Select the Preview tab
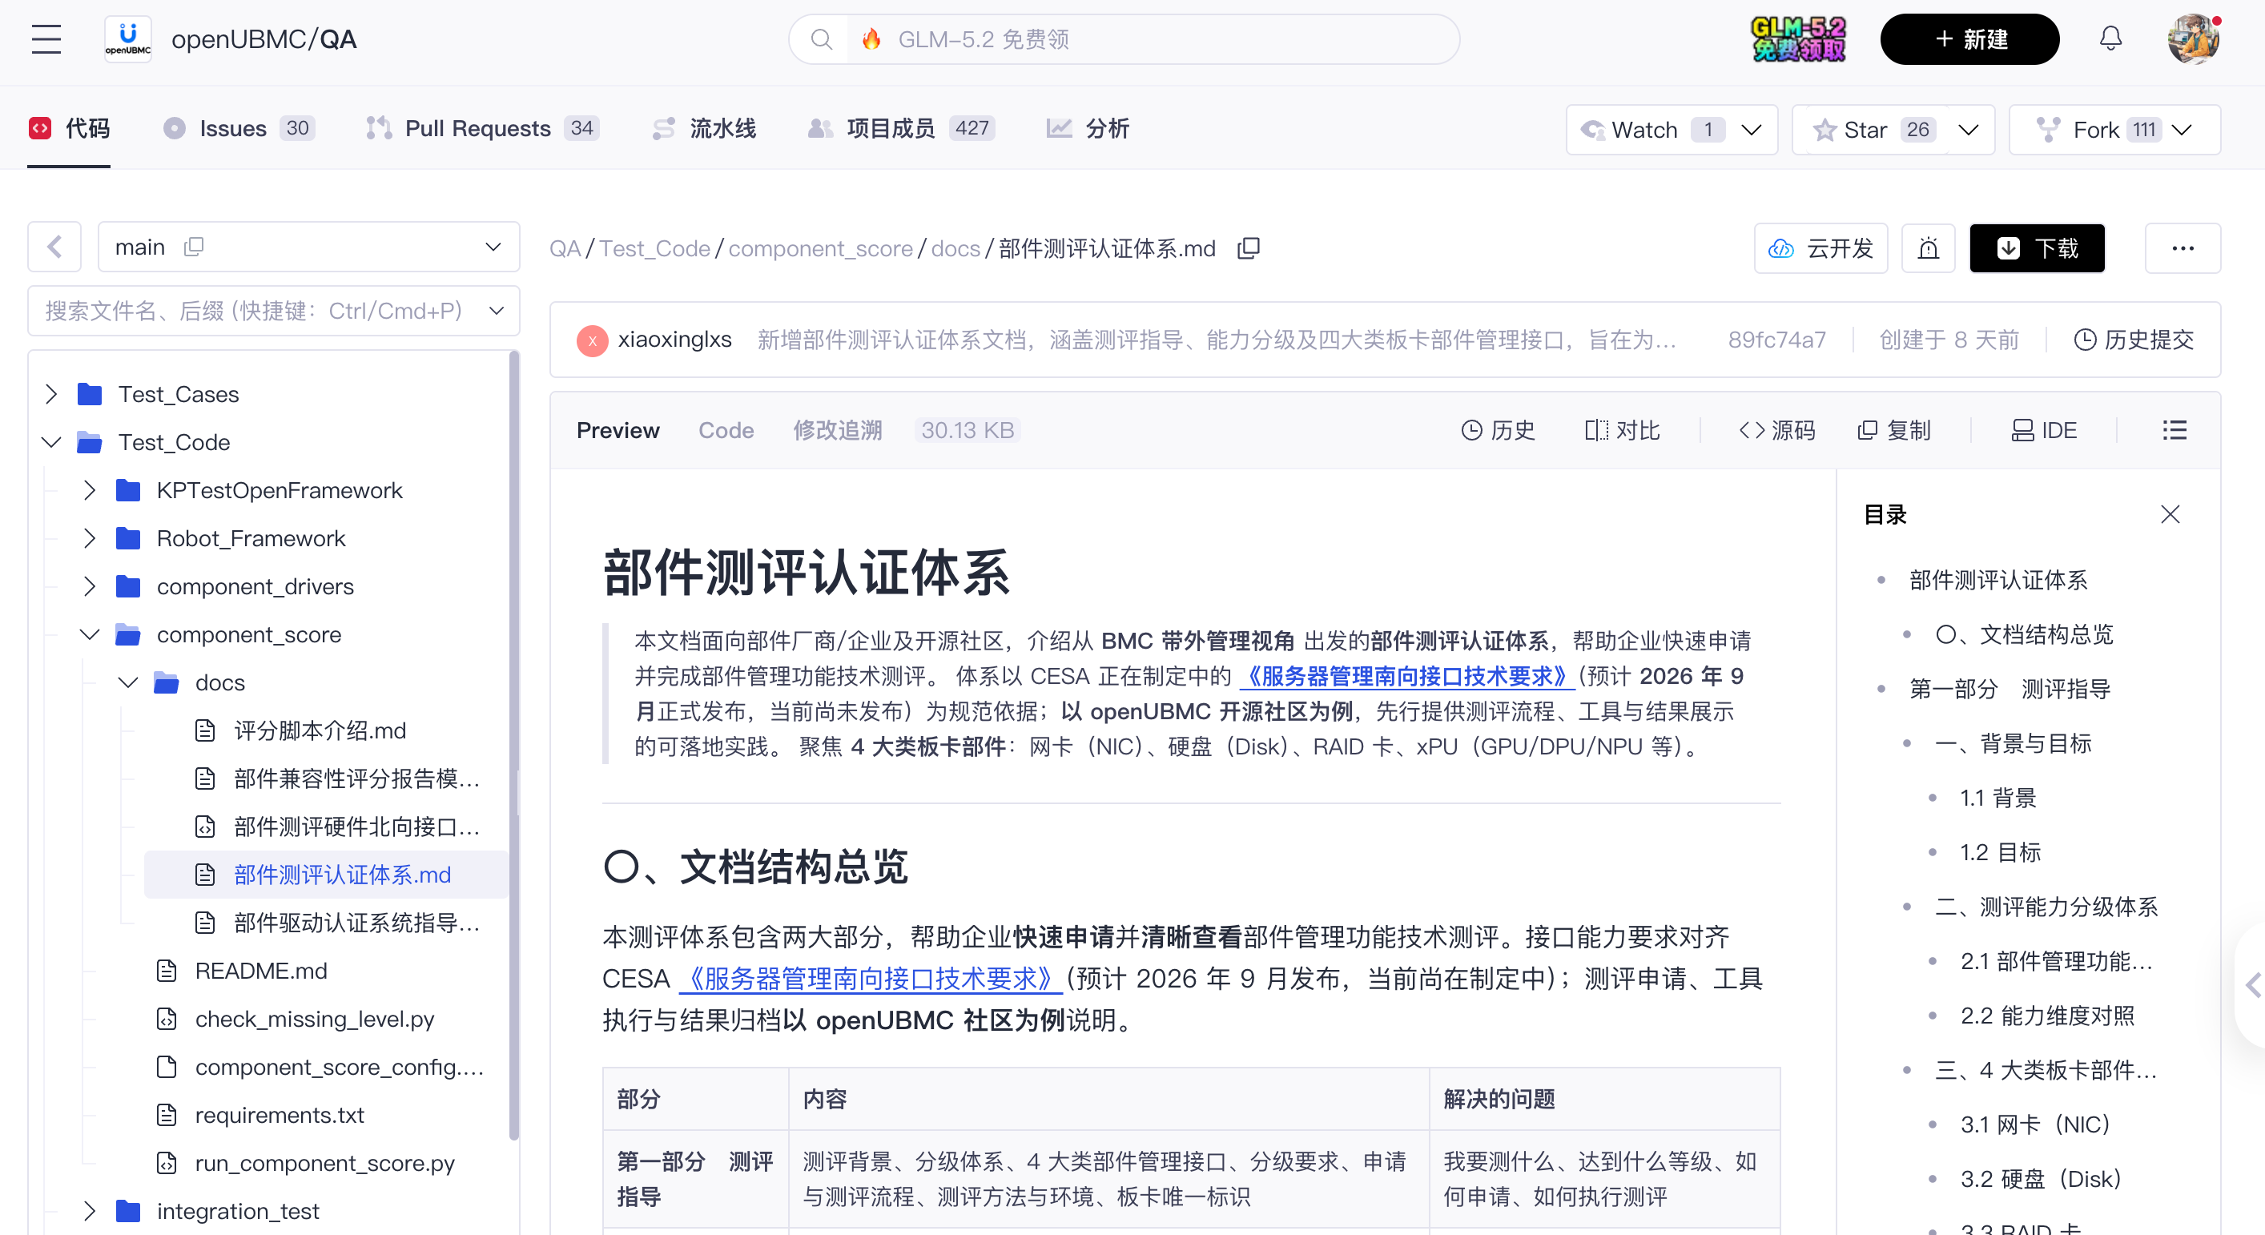 [x=618, y=430]
